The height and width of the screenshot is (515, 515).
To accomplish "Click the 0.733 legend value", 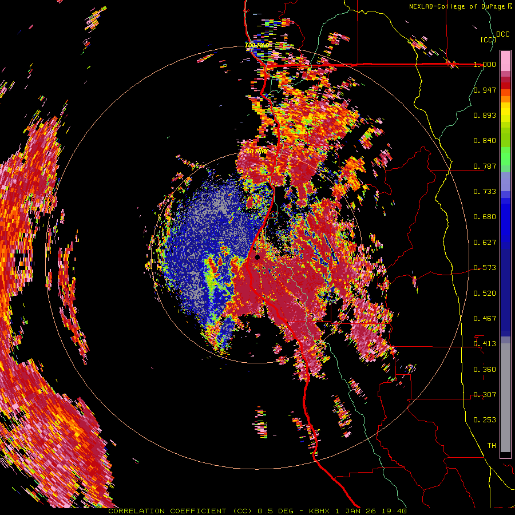I will [485, 191].
